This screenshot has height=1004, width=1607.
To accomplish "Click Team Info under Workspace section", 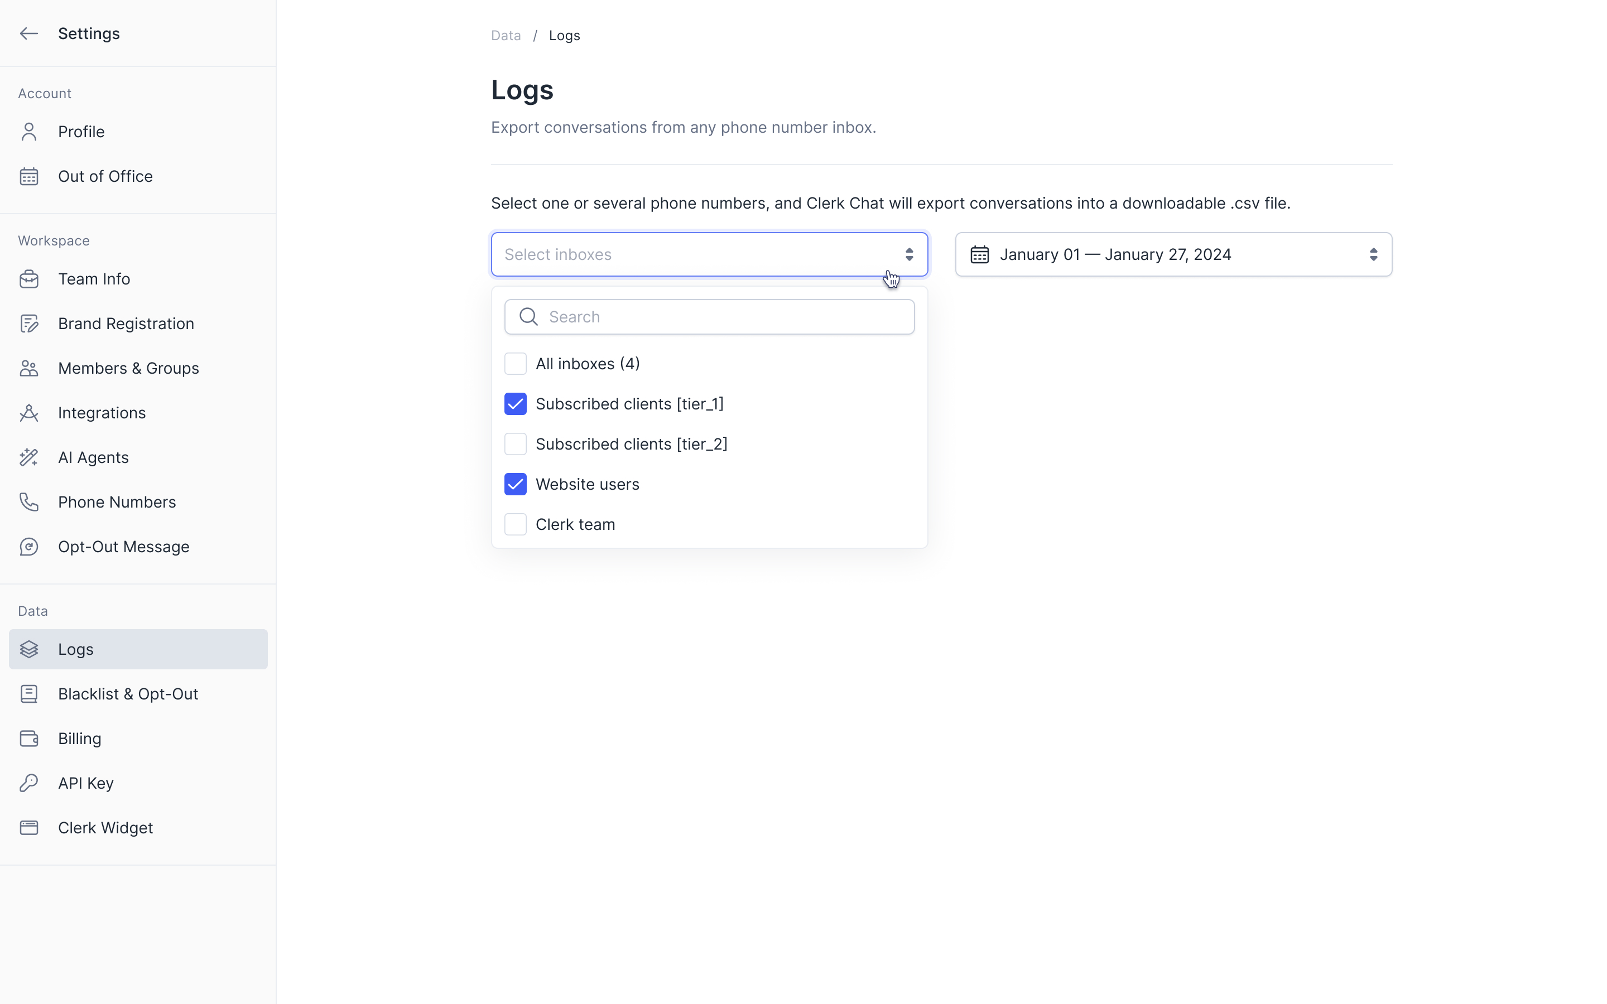I will 95,278.
